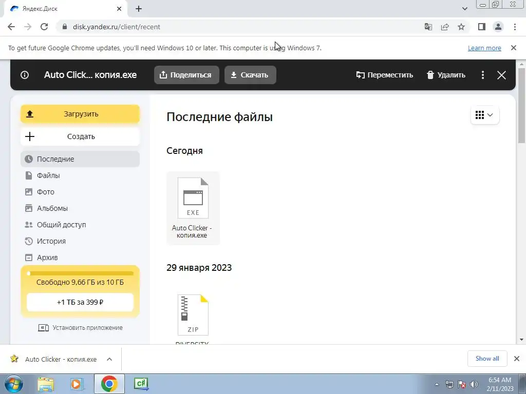
Task: Click the Сегодня section heading
Action: click(184, 151)
